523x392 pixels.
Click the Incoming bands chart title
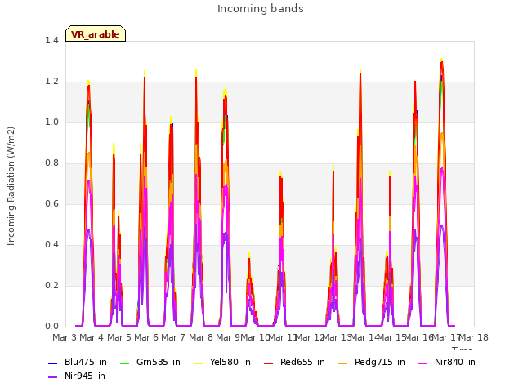pos(261,9)
